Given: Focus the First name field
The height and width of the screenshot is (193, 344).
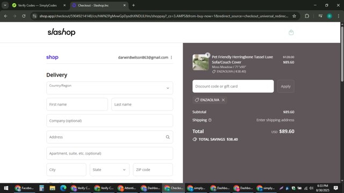Looking at the screenshot, I should click(77, 105).
